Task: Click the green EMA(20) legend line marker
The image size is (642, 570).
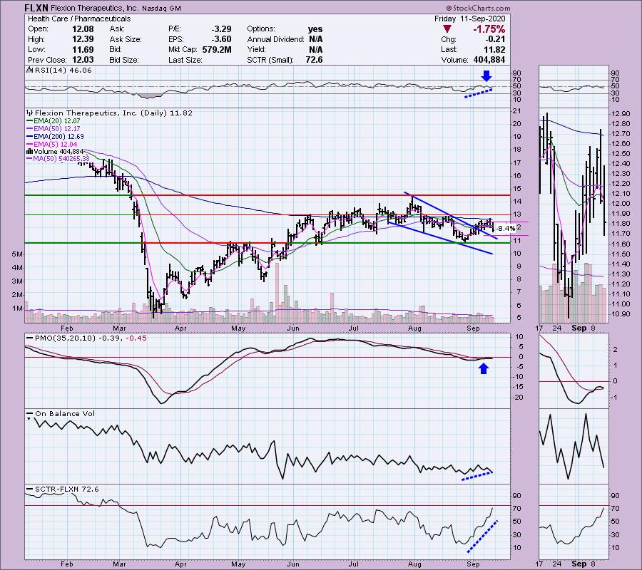Action: [29, 121]
